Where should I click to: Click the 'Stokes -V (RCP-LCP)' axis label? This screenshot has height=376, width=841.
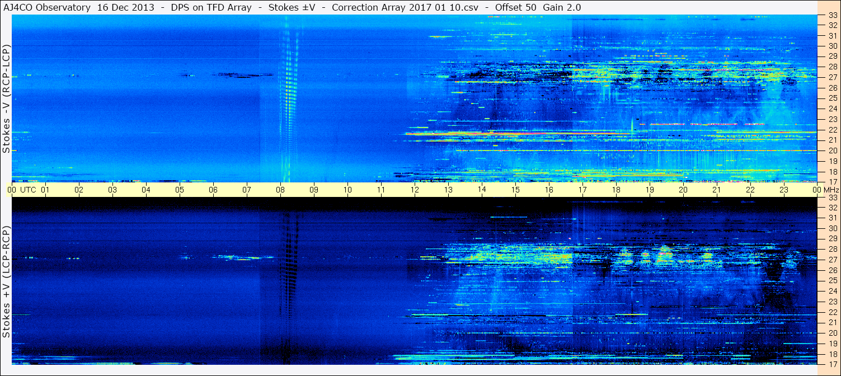pos(6,99)
